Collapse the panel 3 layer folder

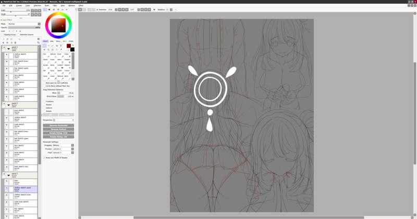point(8,175)
